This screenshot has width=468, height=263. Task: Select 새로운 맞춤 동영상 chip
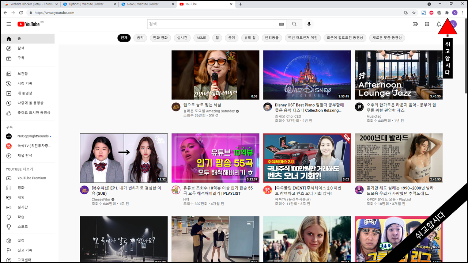pyautogui.click(x=387, y=38)
